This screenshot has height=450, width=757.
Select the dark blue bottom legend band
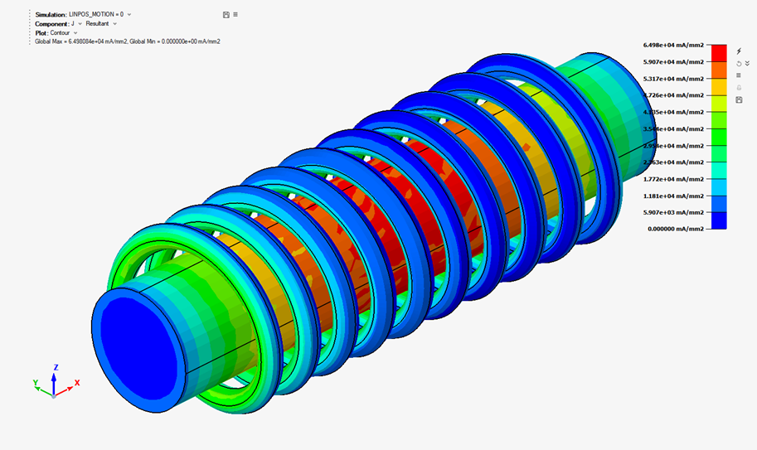[719, 220]
